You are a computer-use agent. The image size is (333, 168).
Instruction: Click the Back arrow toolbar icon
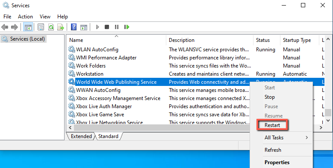coord(5,27)
